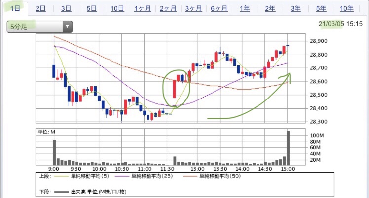The width and height of the screenshot is (369, 198).
Task: Click the 28,900 price axis label
Action: (318, 41)
